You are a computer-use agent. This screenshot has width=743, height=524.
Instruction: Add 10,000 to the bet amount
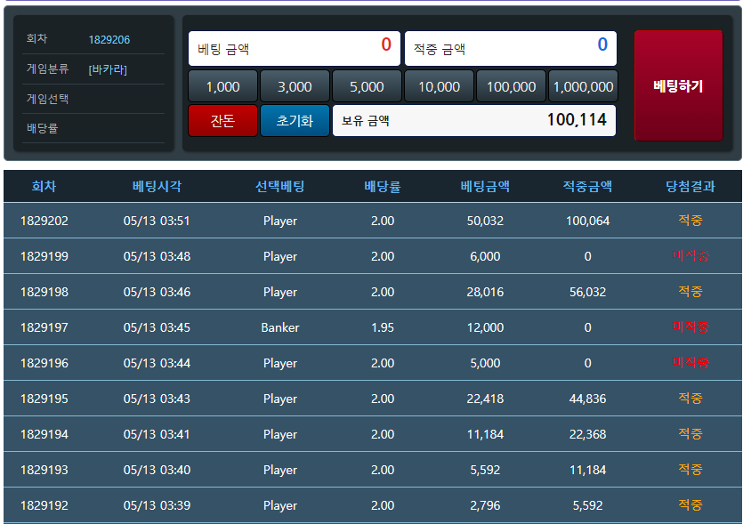439,86
